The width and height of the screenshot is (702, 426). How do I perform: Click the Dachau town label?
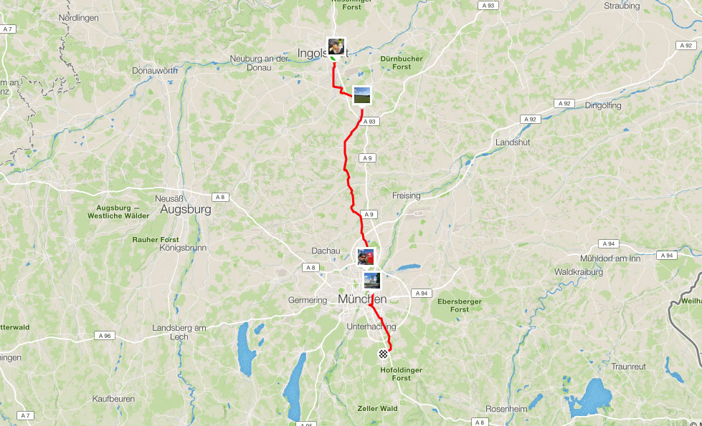(326, 251)
